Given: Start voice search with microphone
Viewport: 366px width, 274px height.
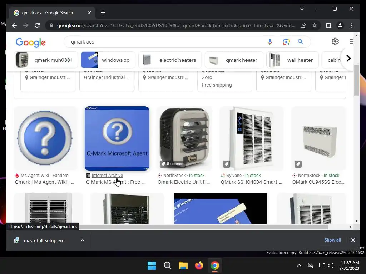Looking at the screenshot, I should (x=269, y=42).
